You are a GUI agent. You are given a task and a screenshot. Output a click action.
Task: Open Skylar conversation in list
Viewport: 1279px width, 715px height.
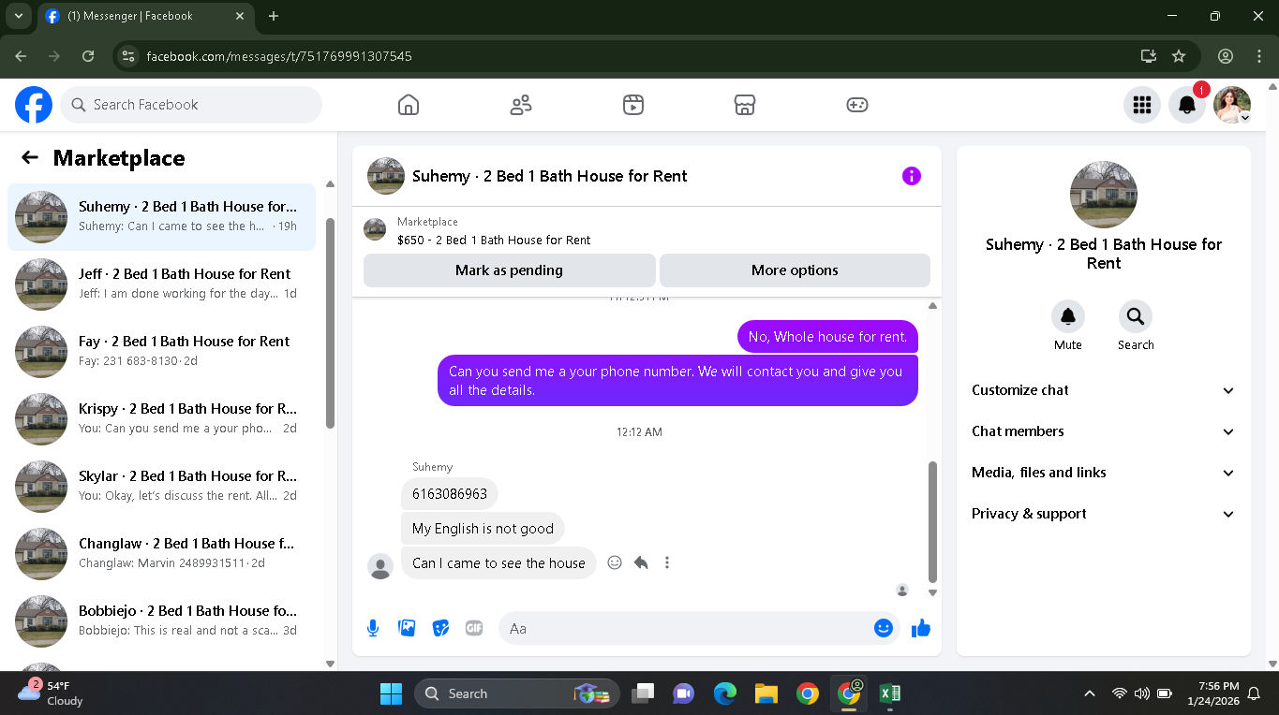[161, 487]
